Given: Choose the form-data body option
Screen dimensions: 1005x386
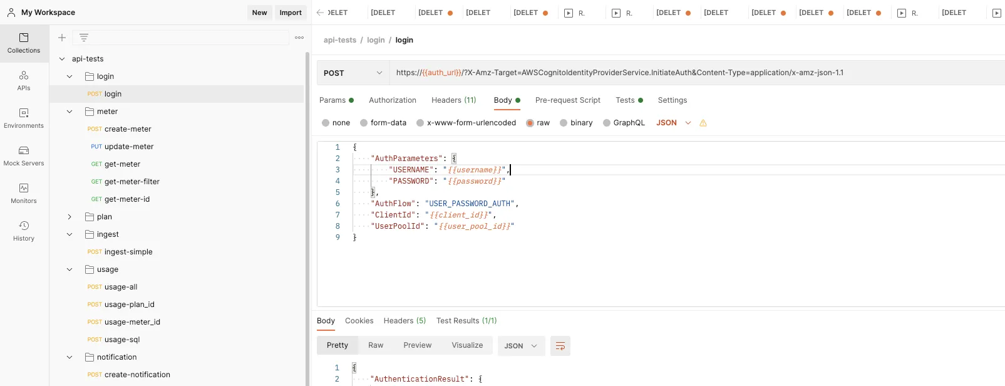Looking at the screenshot, I should coord(363,123).
